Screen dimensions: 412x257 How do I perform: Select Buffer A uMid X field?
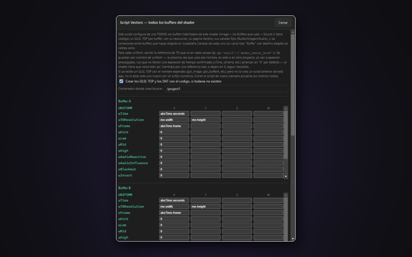pos(174,145)
